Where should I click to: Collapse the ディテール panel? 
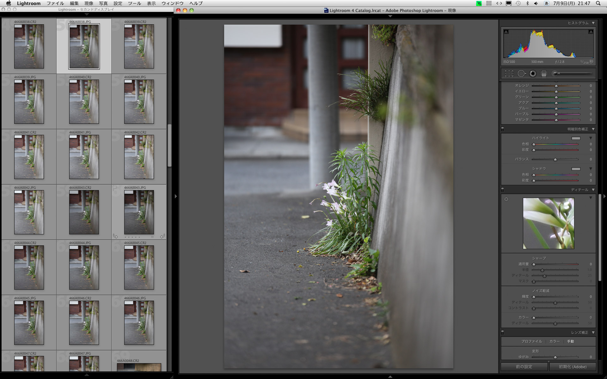593,190
